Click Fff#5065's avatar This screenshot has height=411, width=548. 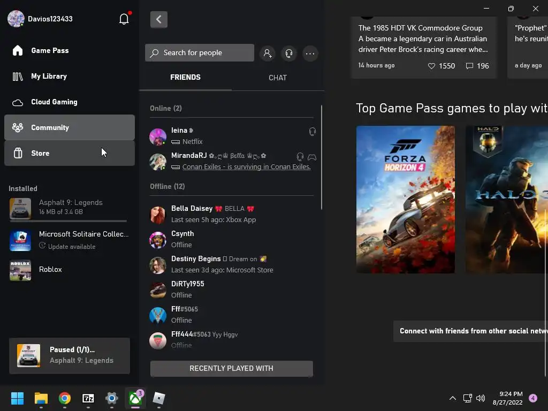tap(158, 315)
